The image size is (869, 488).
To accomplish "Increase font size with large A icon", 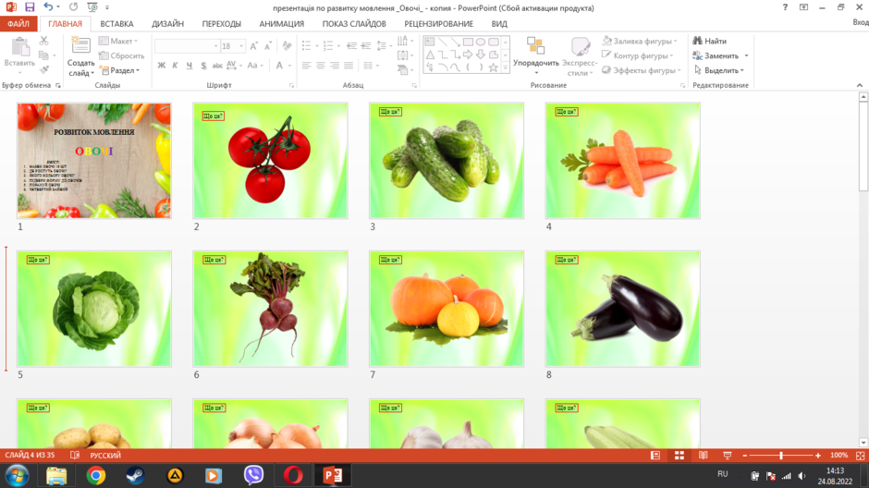I will click(254, 46).
